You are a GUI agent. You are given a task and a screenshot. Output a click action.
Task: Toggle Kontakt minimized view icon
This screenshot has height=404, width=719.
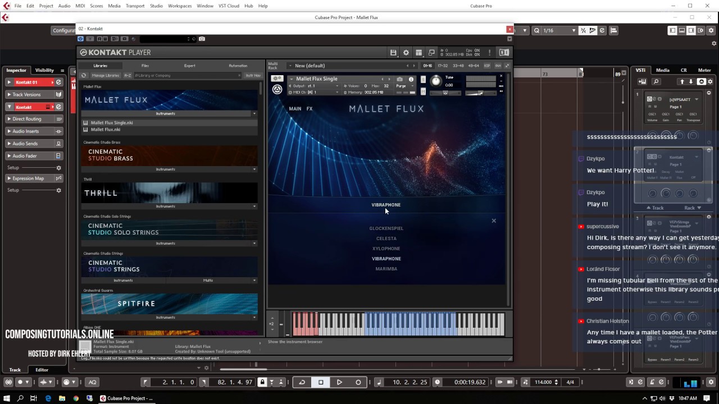click(431, 52)
